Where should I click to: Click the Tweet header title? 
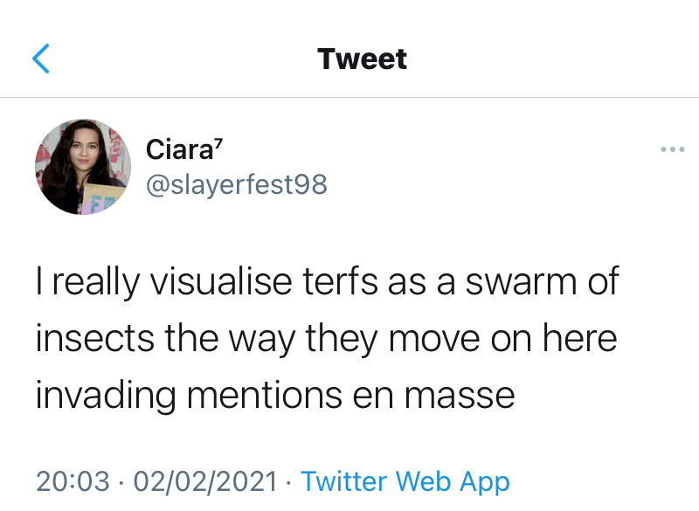[x=362, y=59]
